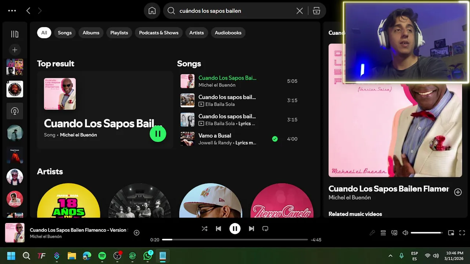The height and width of the screenshot is (264, 470).
Task: Filter results by Audiobooks
Action: [228, 33]
